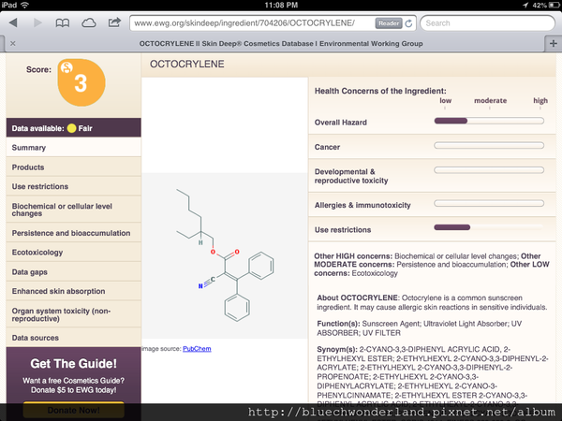
Task: Tap the share arrow icon
Action: click(x=114, y=22)
